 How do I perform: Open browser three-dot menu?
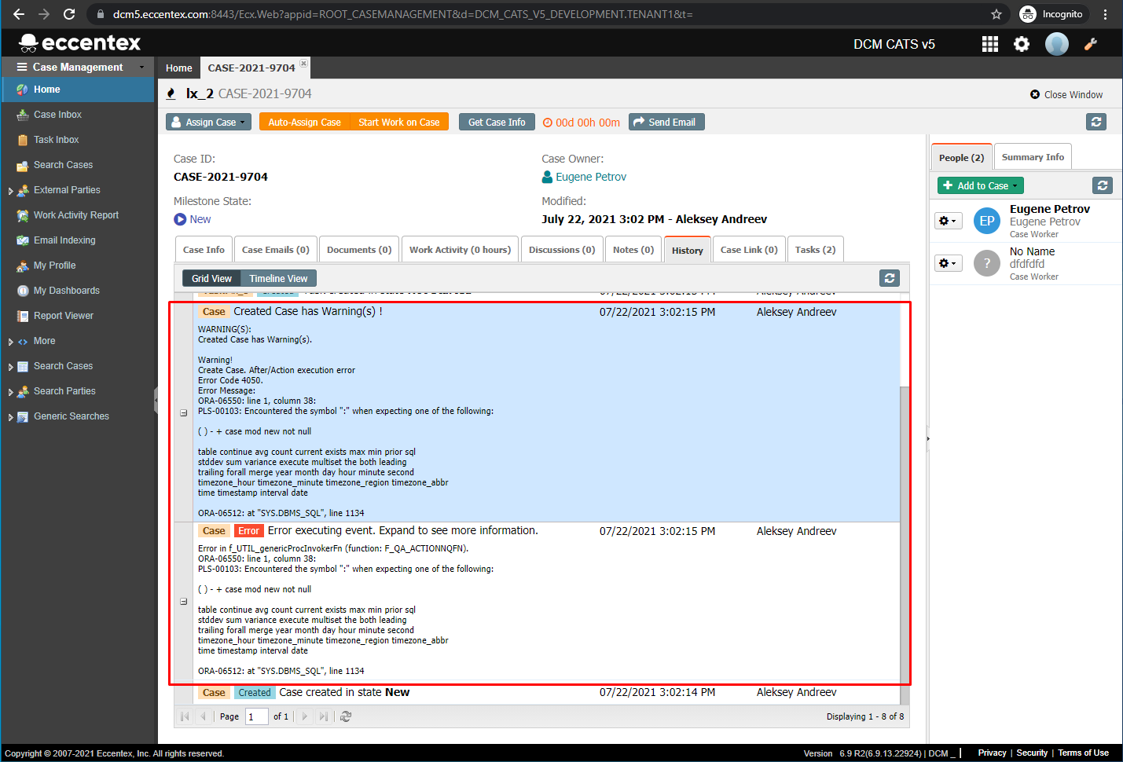coord(1106,14)
